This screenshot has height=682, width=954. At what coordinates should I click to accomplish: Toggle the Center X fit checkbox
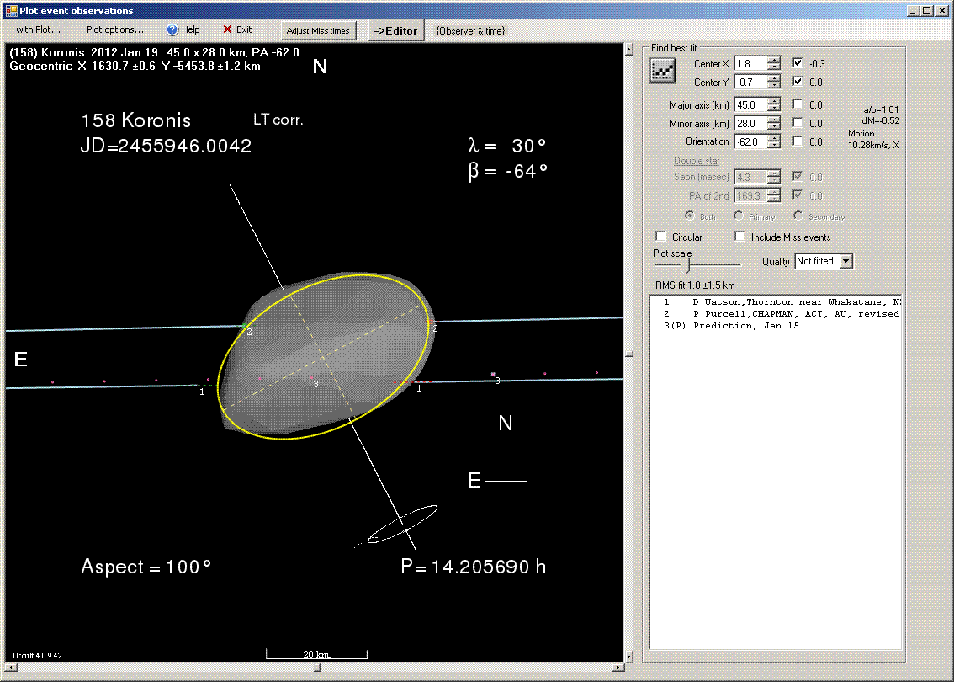(798, 62)
